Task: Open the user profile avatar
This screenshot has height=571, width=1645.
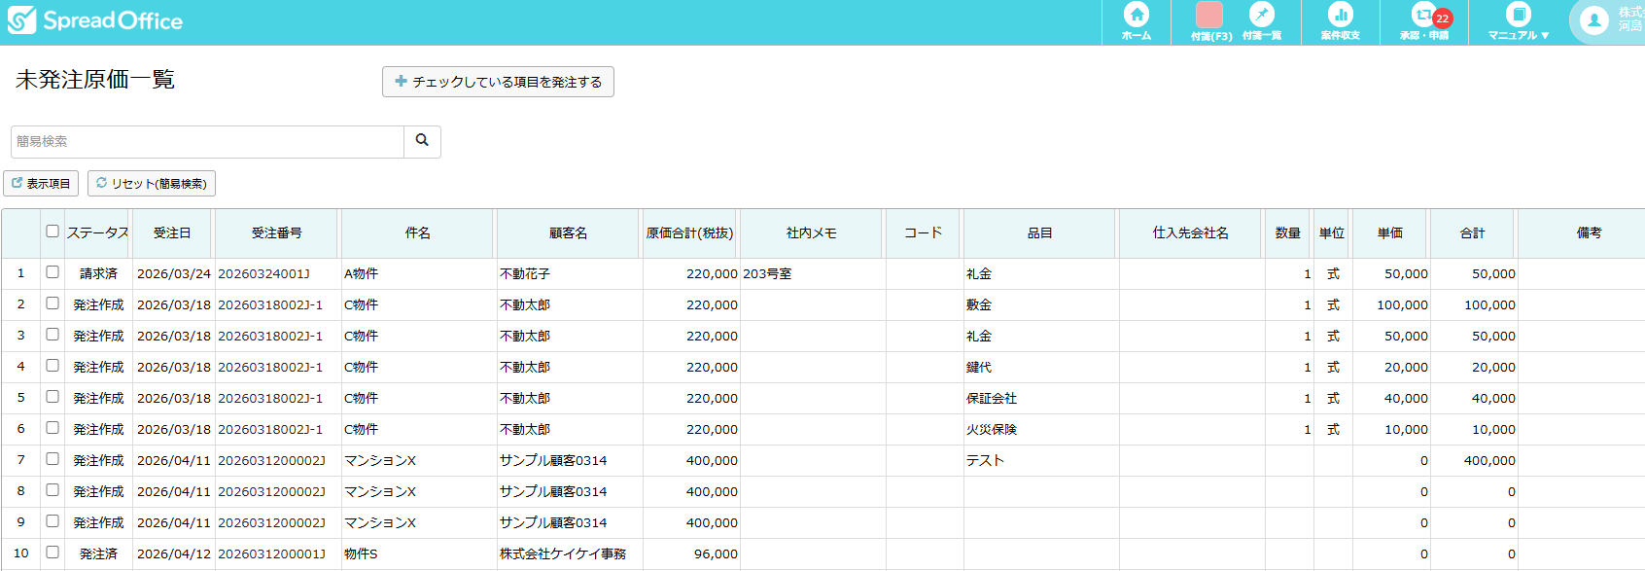Action: pos(1593,20)
